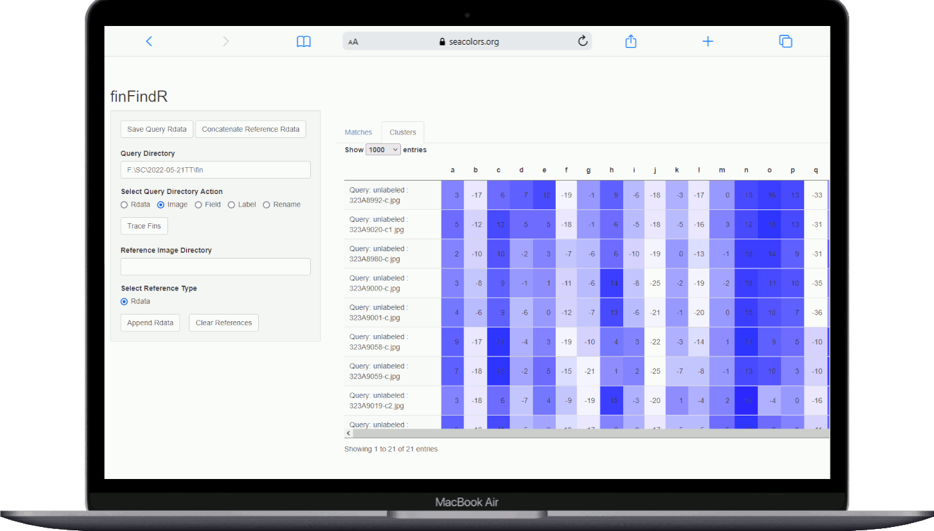Viewport: 934px width, 531px height.
Task: Select the Rename query action radio
Action: [x=266, y=205]
